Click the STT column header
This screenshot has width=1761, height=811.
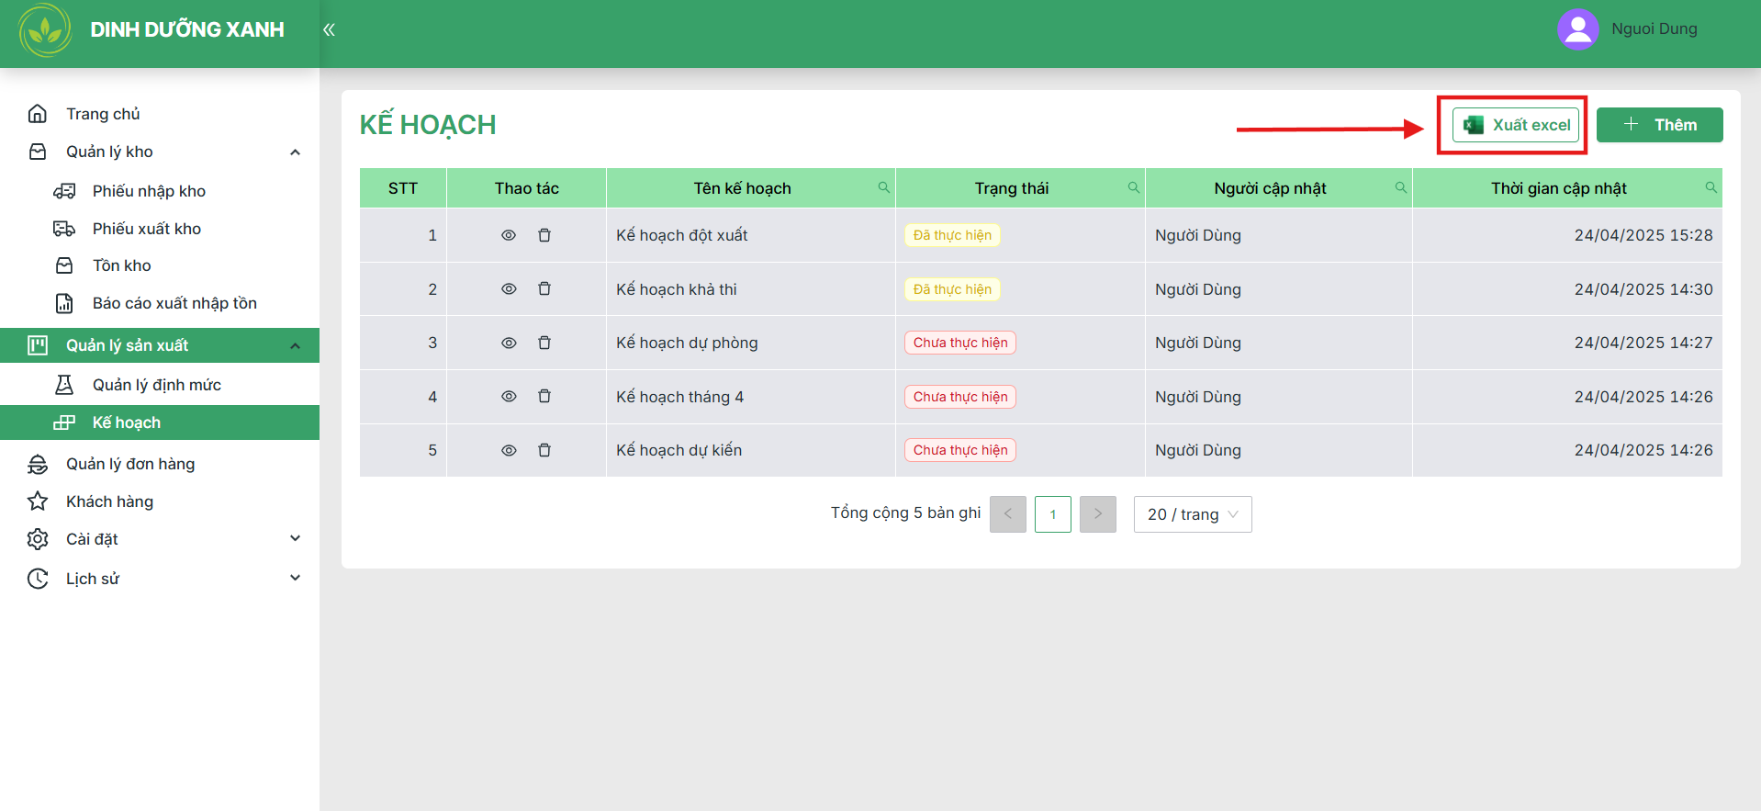tap(403, 188)
